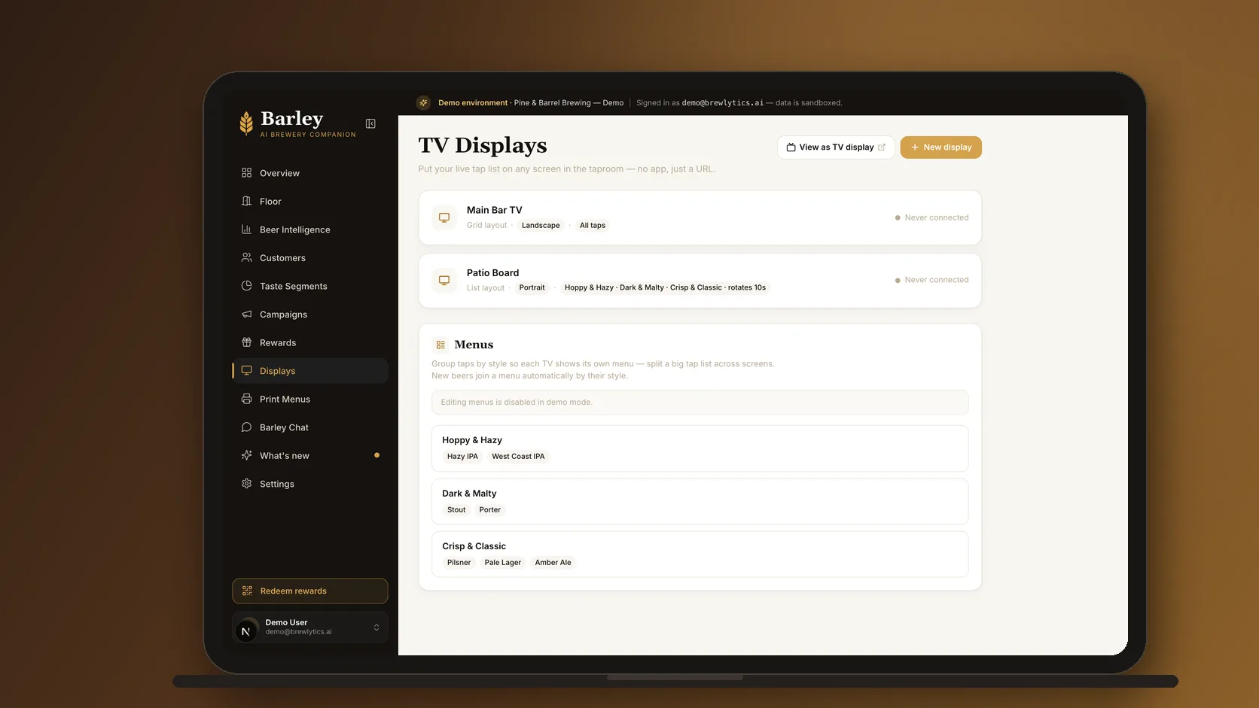Click the Rewards gift icon

(246, 342)
